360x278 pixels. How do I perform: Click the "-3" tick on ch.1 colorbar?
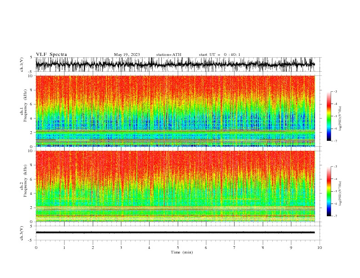(x=335, y=91)
